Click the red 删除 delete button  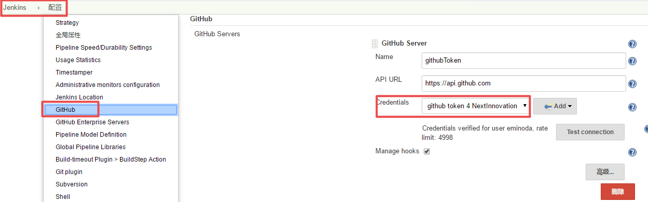(x=618, y=192)
